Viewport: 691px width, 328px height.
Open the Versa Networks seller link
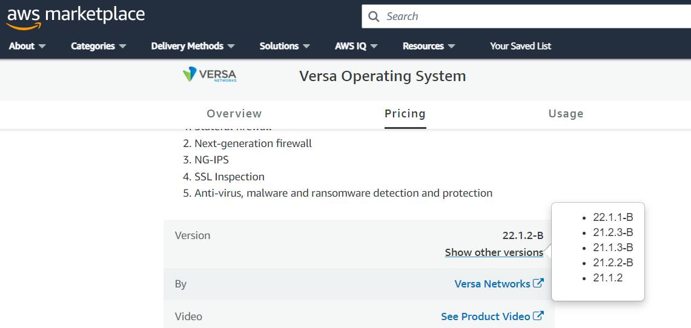tap(492, 284)
